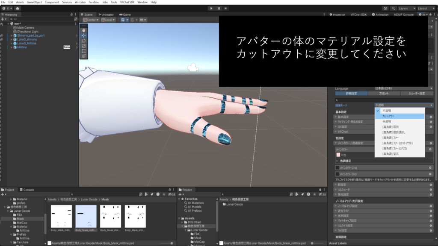Open gear settings for ノーマルマップ設定
The height and width of the screenshot is (246, 438).
pos(431,206)
